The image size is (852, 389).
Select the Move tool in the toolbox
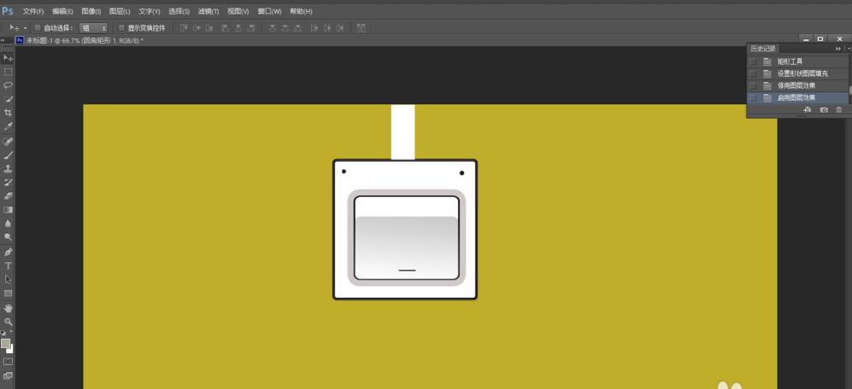pyautogui.click(x=8, y=58)
